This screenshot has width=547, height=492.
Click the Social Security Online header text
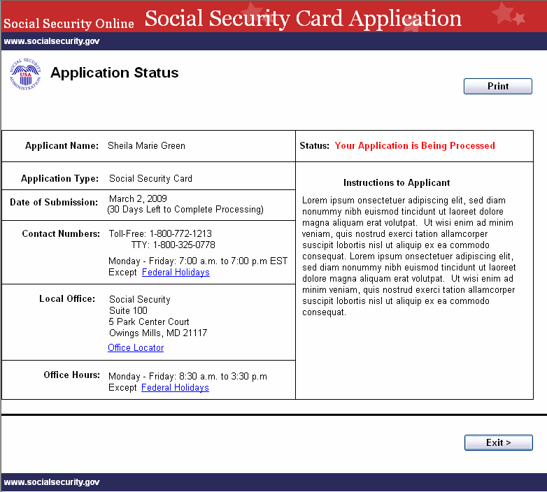coord(69,23)
